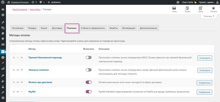Open the comments bubble showing 0
Image resolution: width=220 pixels, height=102 pixels.
42,2
